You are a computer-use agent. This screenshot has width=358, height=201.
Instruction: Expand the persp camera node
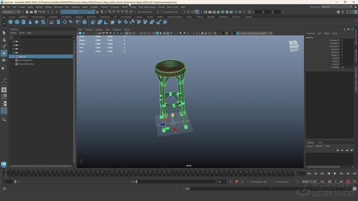coord(14,41)
